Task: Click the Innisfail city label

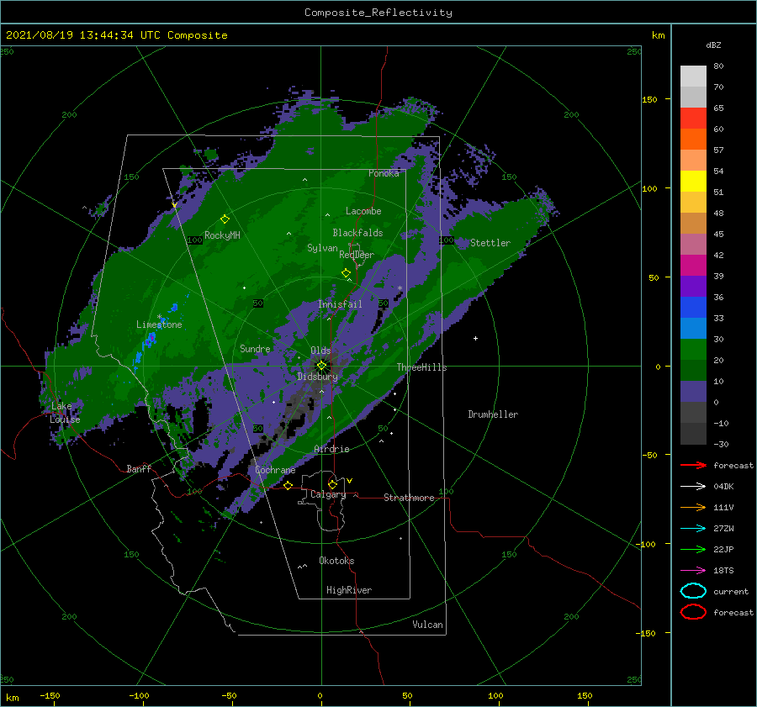Action: 340,304
